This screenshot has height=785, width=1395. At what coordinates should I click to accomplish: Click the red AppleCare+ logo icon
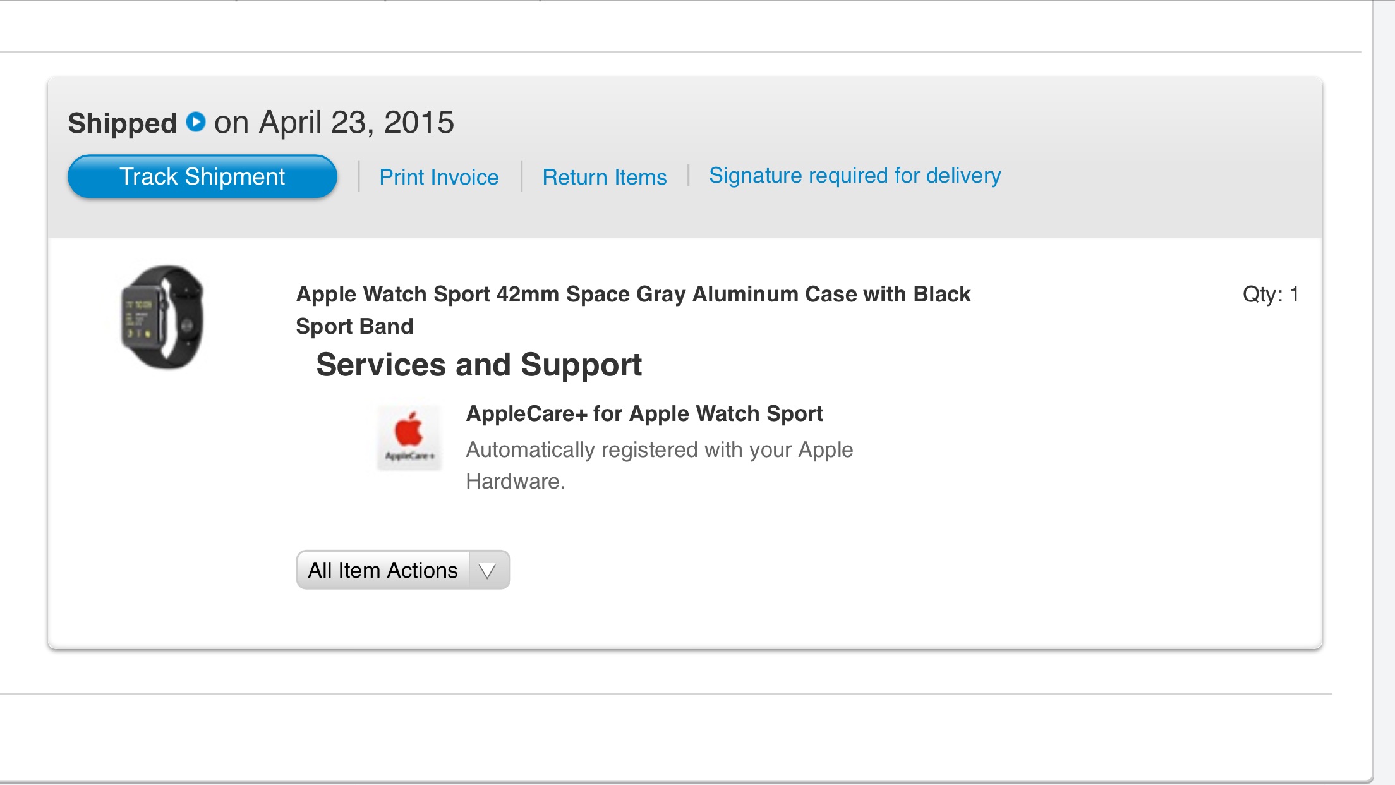click(x=409, y=437)
